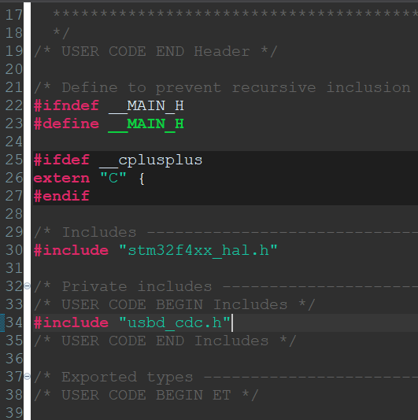
Task: Click empty line 31 in the editor
Action: (225, 268)
